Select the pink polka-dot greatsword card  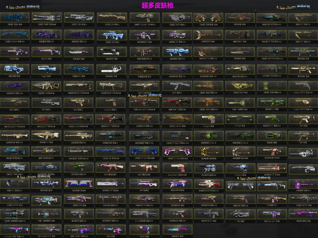[x=110, y=184]
